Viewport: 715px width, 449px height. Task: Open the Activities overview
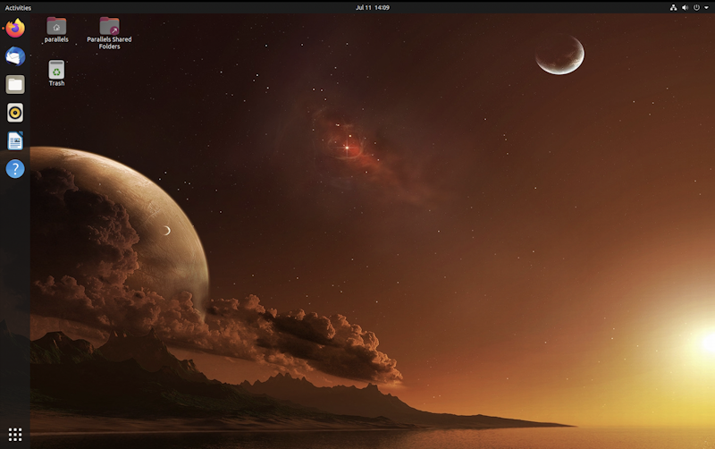click(18, 8)
